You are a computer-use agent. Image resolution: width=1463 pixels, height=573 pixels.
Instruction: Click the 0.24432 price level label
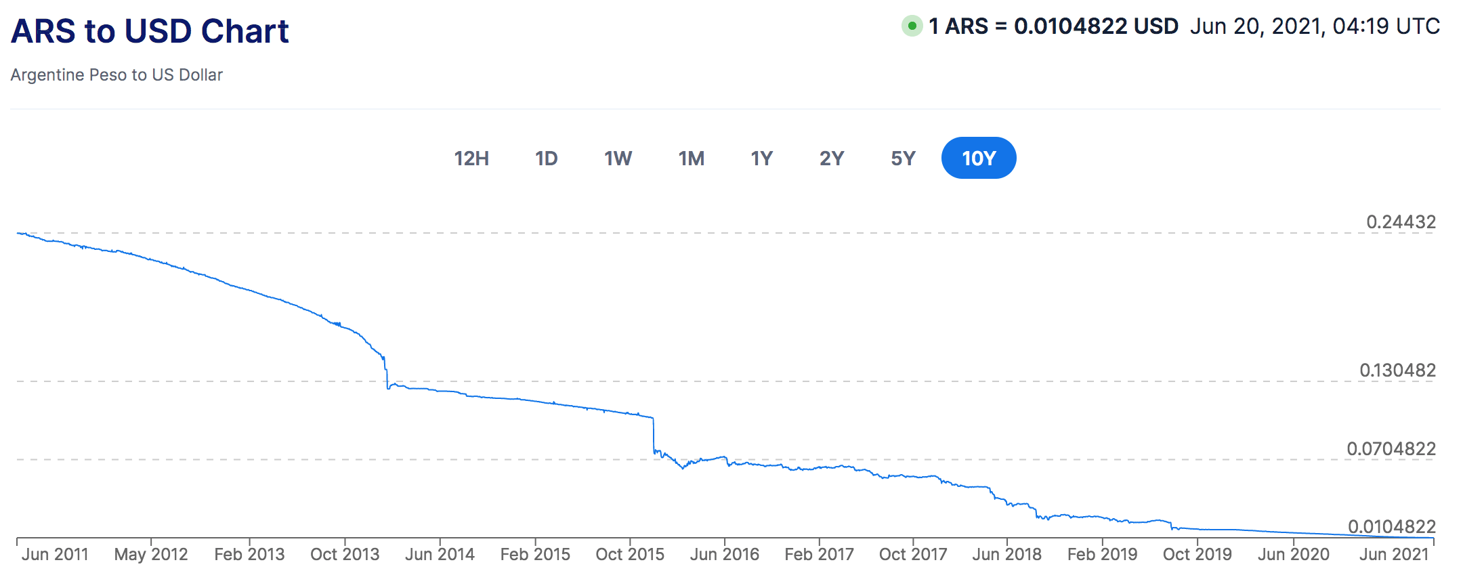[1401, 222]
